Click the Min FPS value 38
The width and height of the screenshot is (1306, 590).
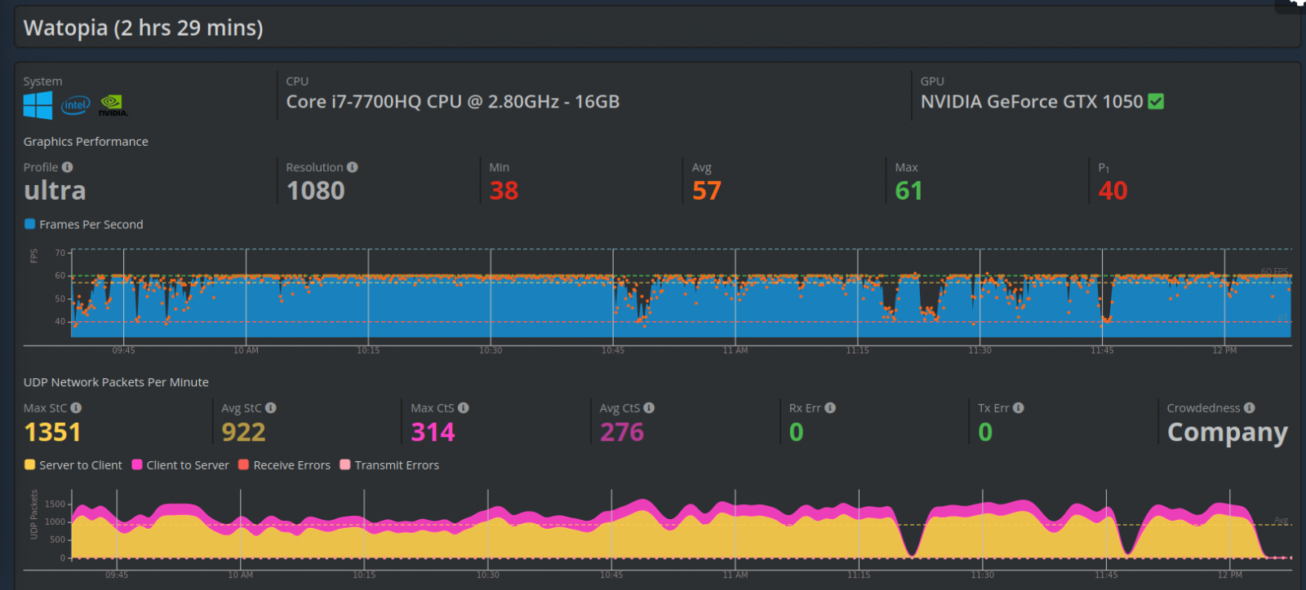click(x=504, y=191)
